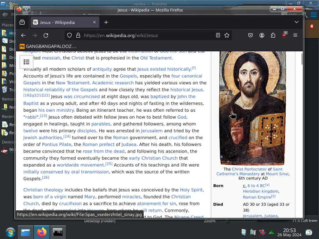This screenshot has height=239, width=319.
Task: Follow the 'messiah' link
Action: tap(51, 58)
